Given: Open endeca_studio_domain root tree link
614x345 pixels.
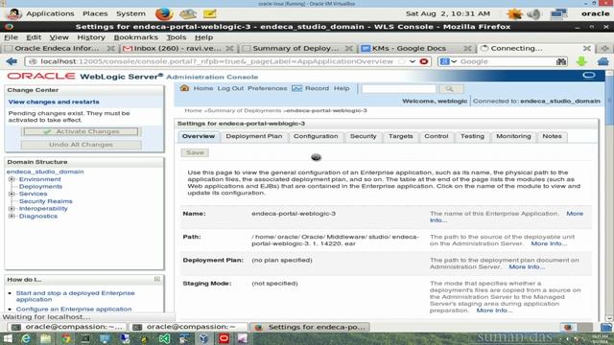Looking at the screenshot, I should click(x=45, y=172).
